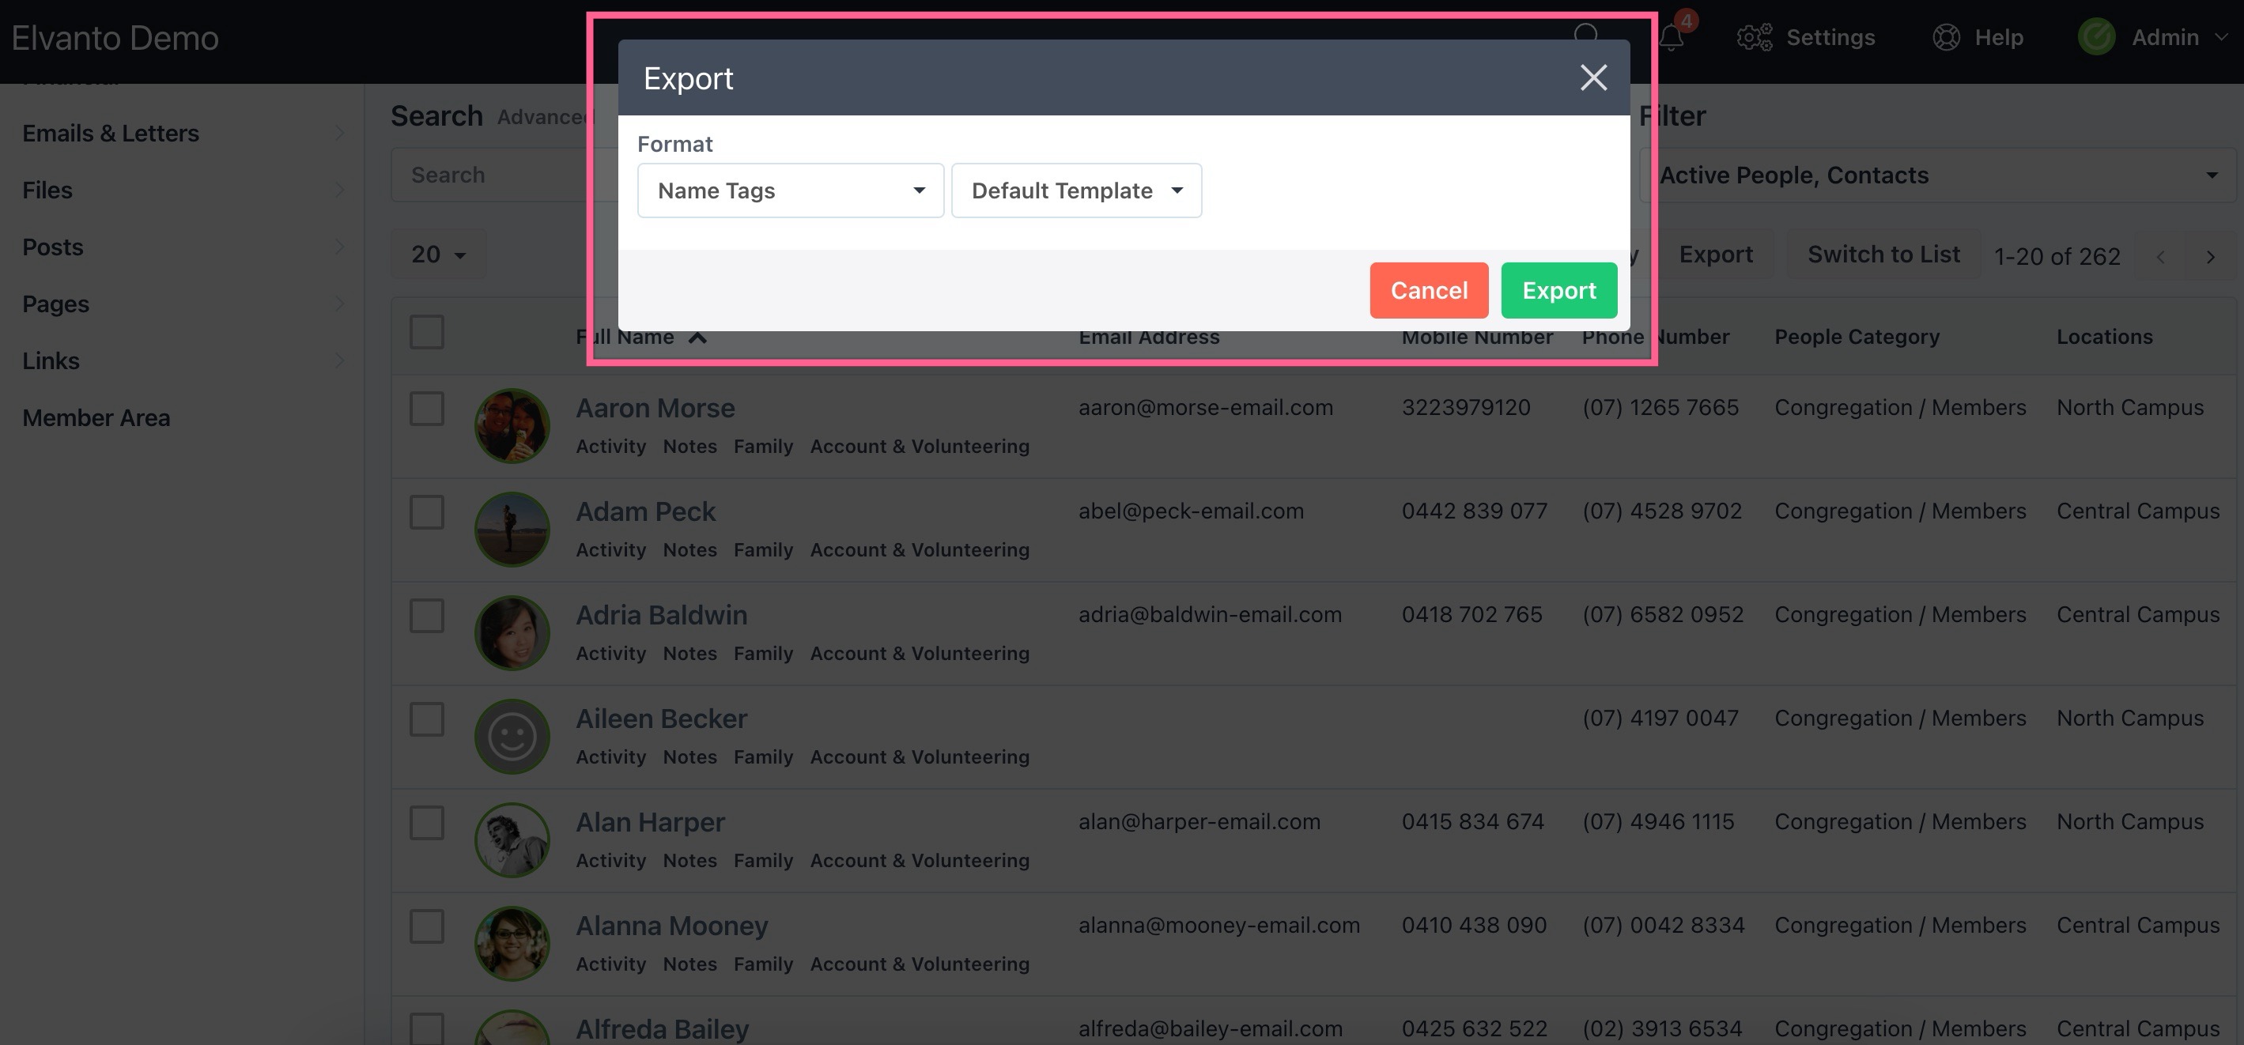2244x1045 pixels.
Task: Check the box for Aaron Morse
Action: [x=427, y=409]
